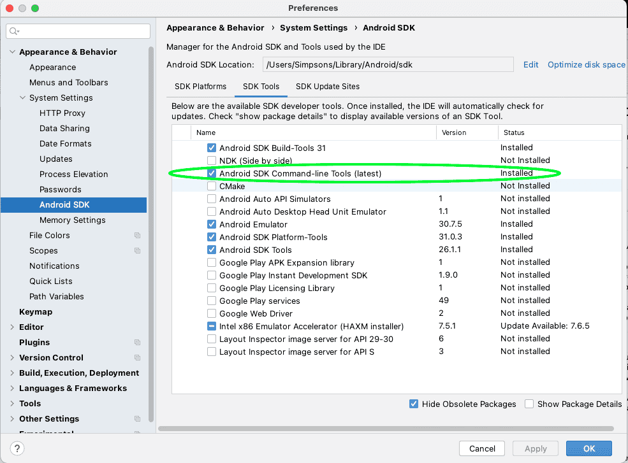Click the horizontal scrollbar under the table
628x463 pixels.
coord(386,429)
